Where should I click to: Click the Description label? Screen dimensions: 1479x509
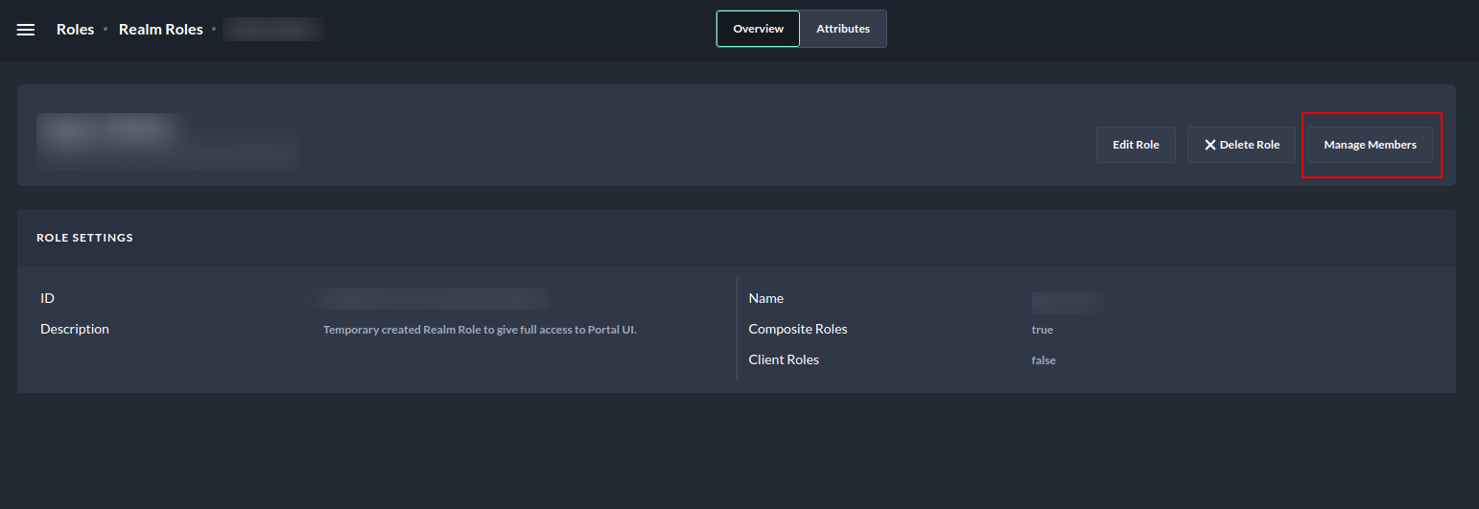coord(75,329)
